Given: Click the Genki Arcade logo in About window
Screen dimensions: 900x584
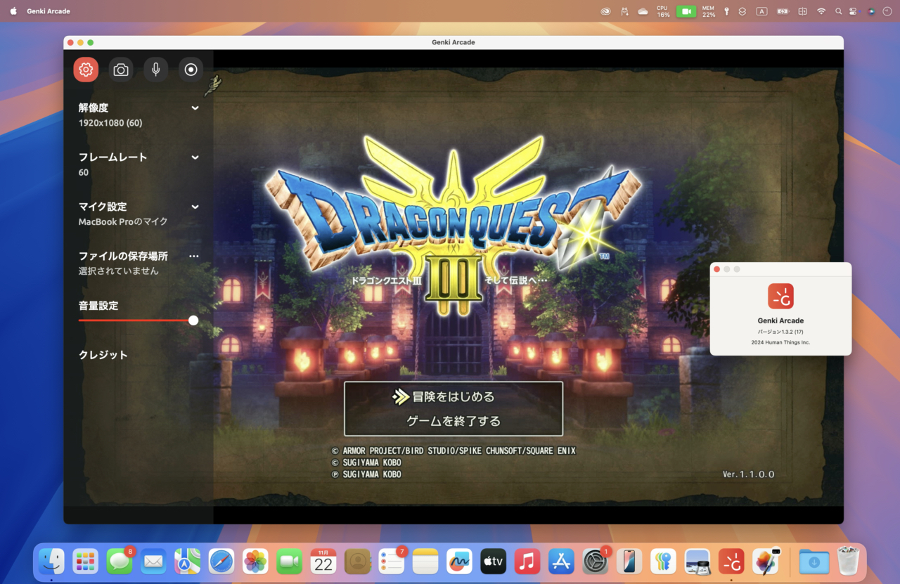Looking at the screenshot, I should click(780, 296).
